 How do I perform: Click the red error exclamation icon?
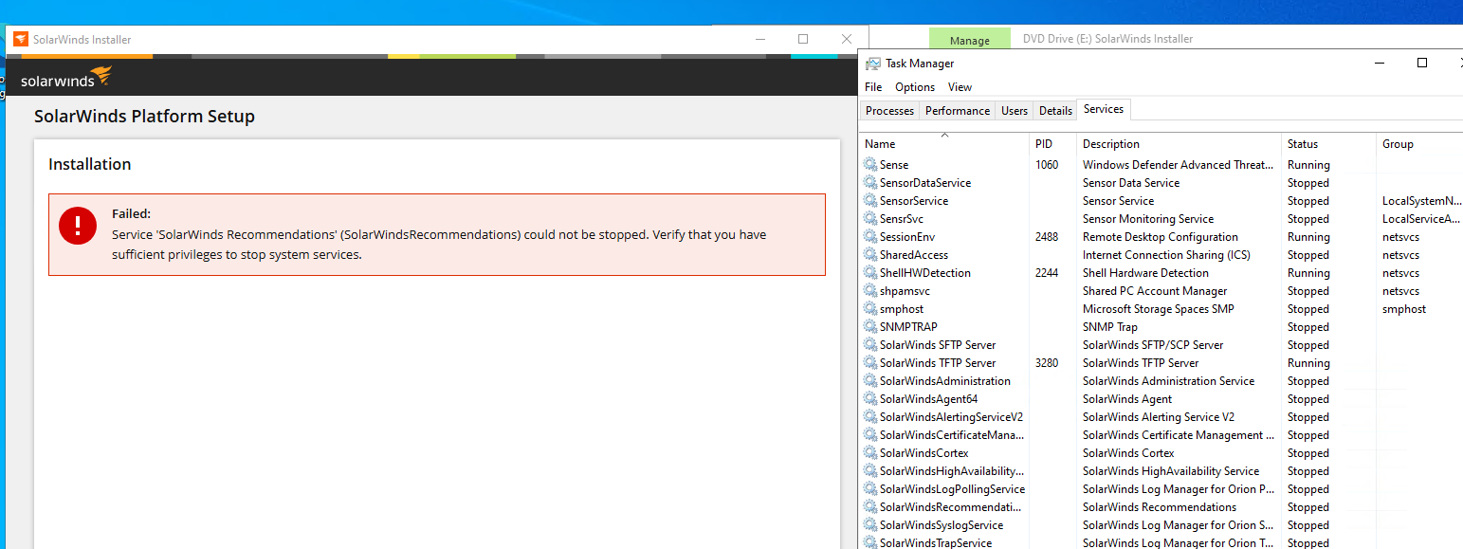click(77, 225)
